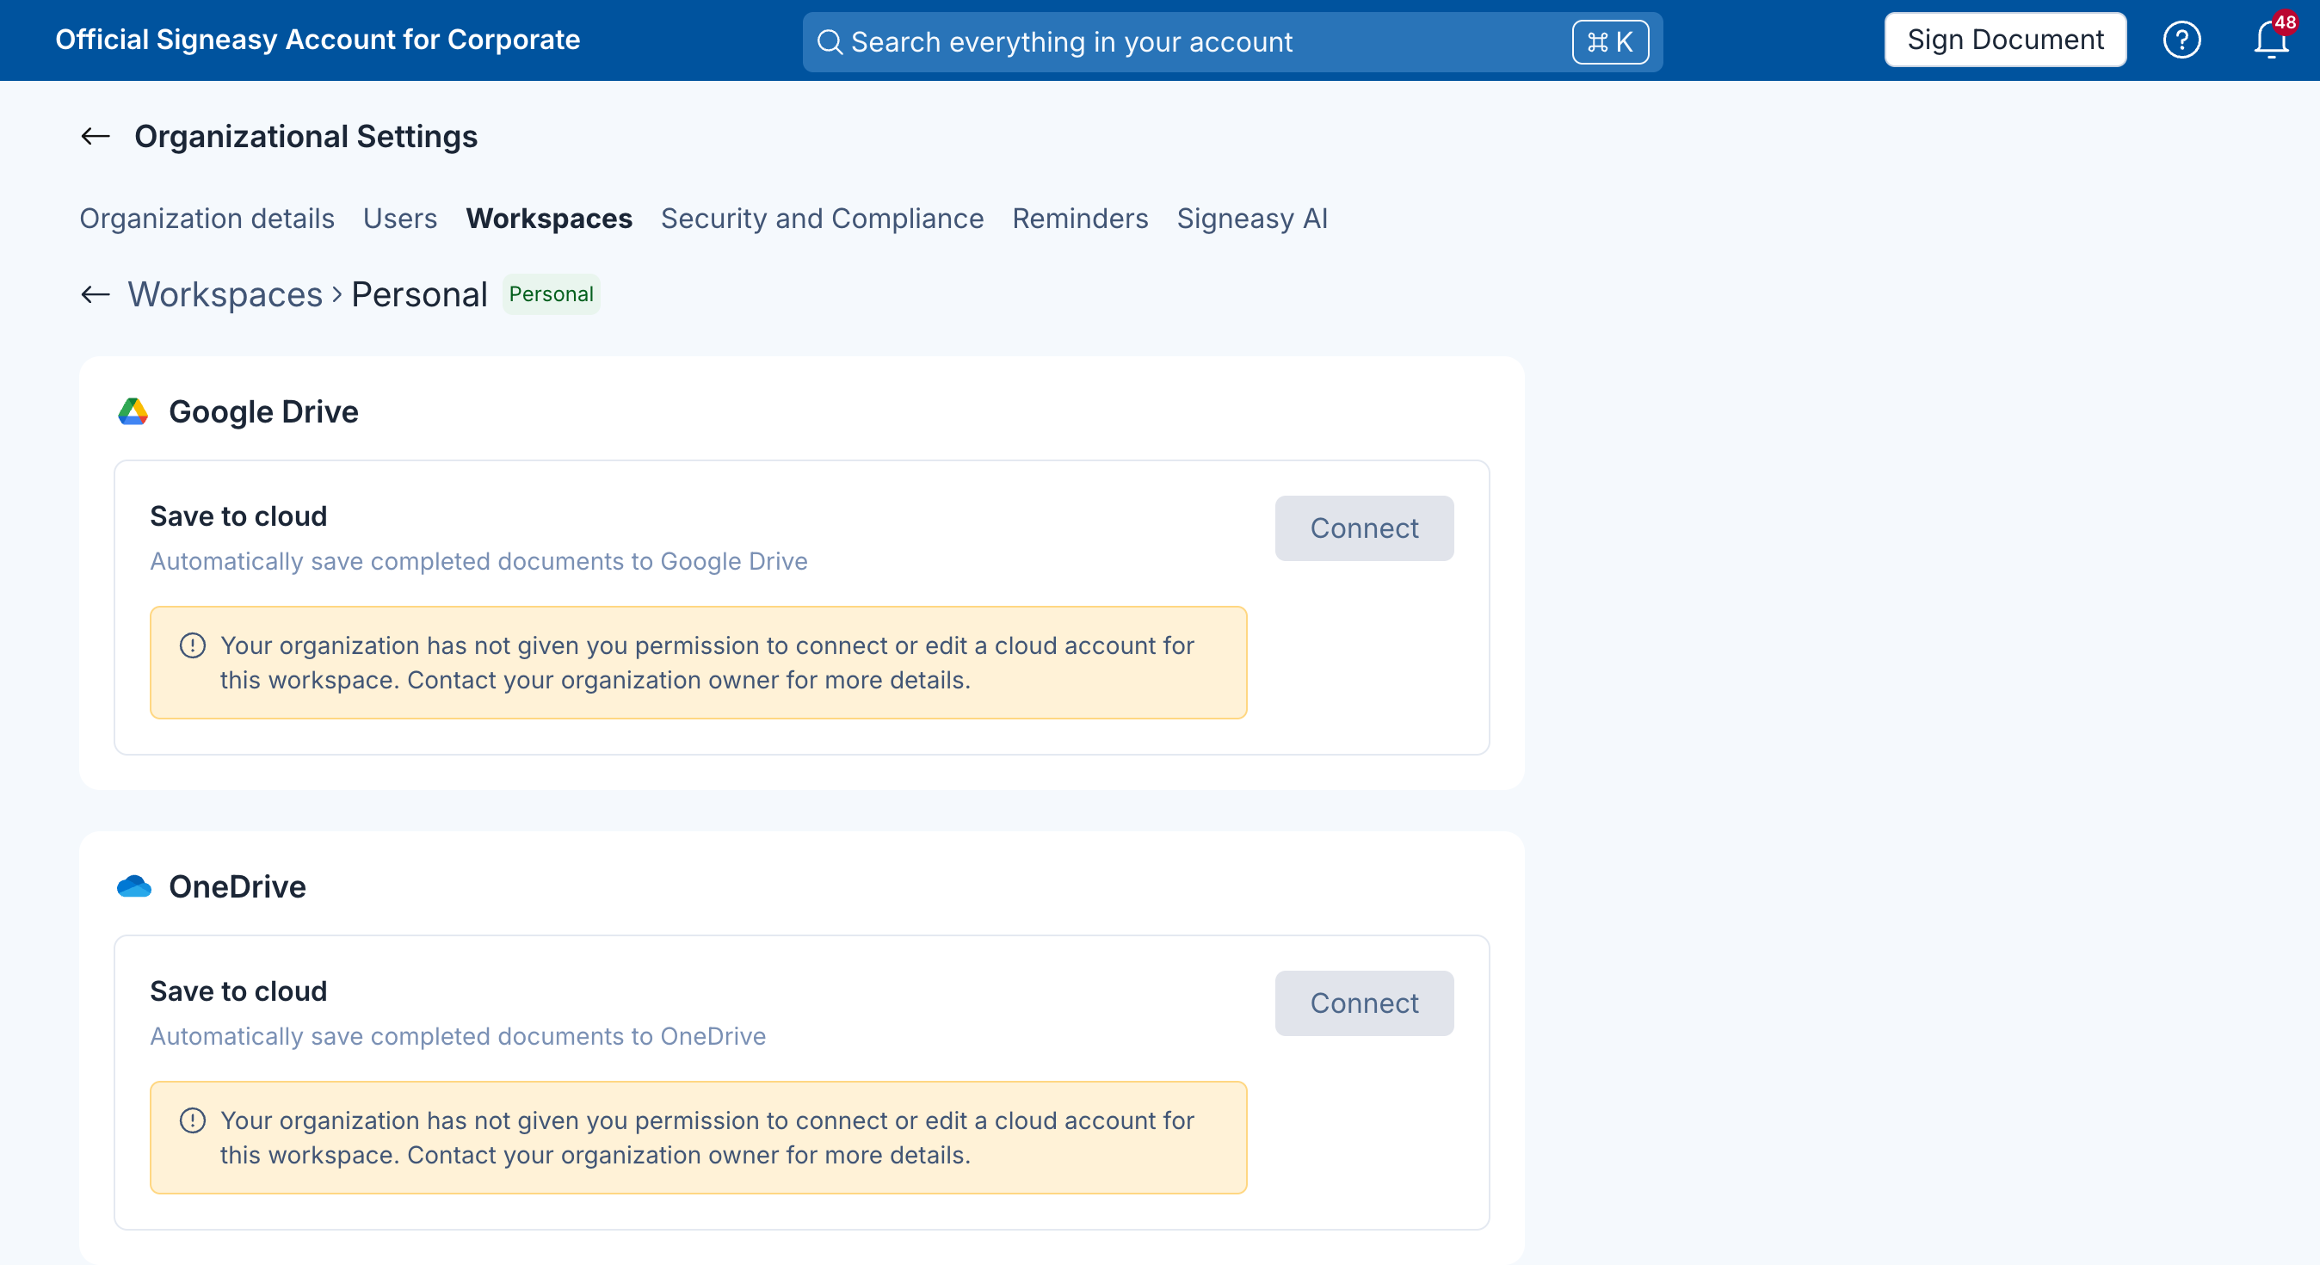The height and width of the screenshot is (1265, 2320).
Task: Click the Google Drive logo icon
Action: pyautogui.click(x=133, y=411)
